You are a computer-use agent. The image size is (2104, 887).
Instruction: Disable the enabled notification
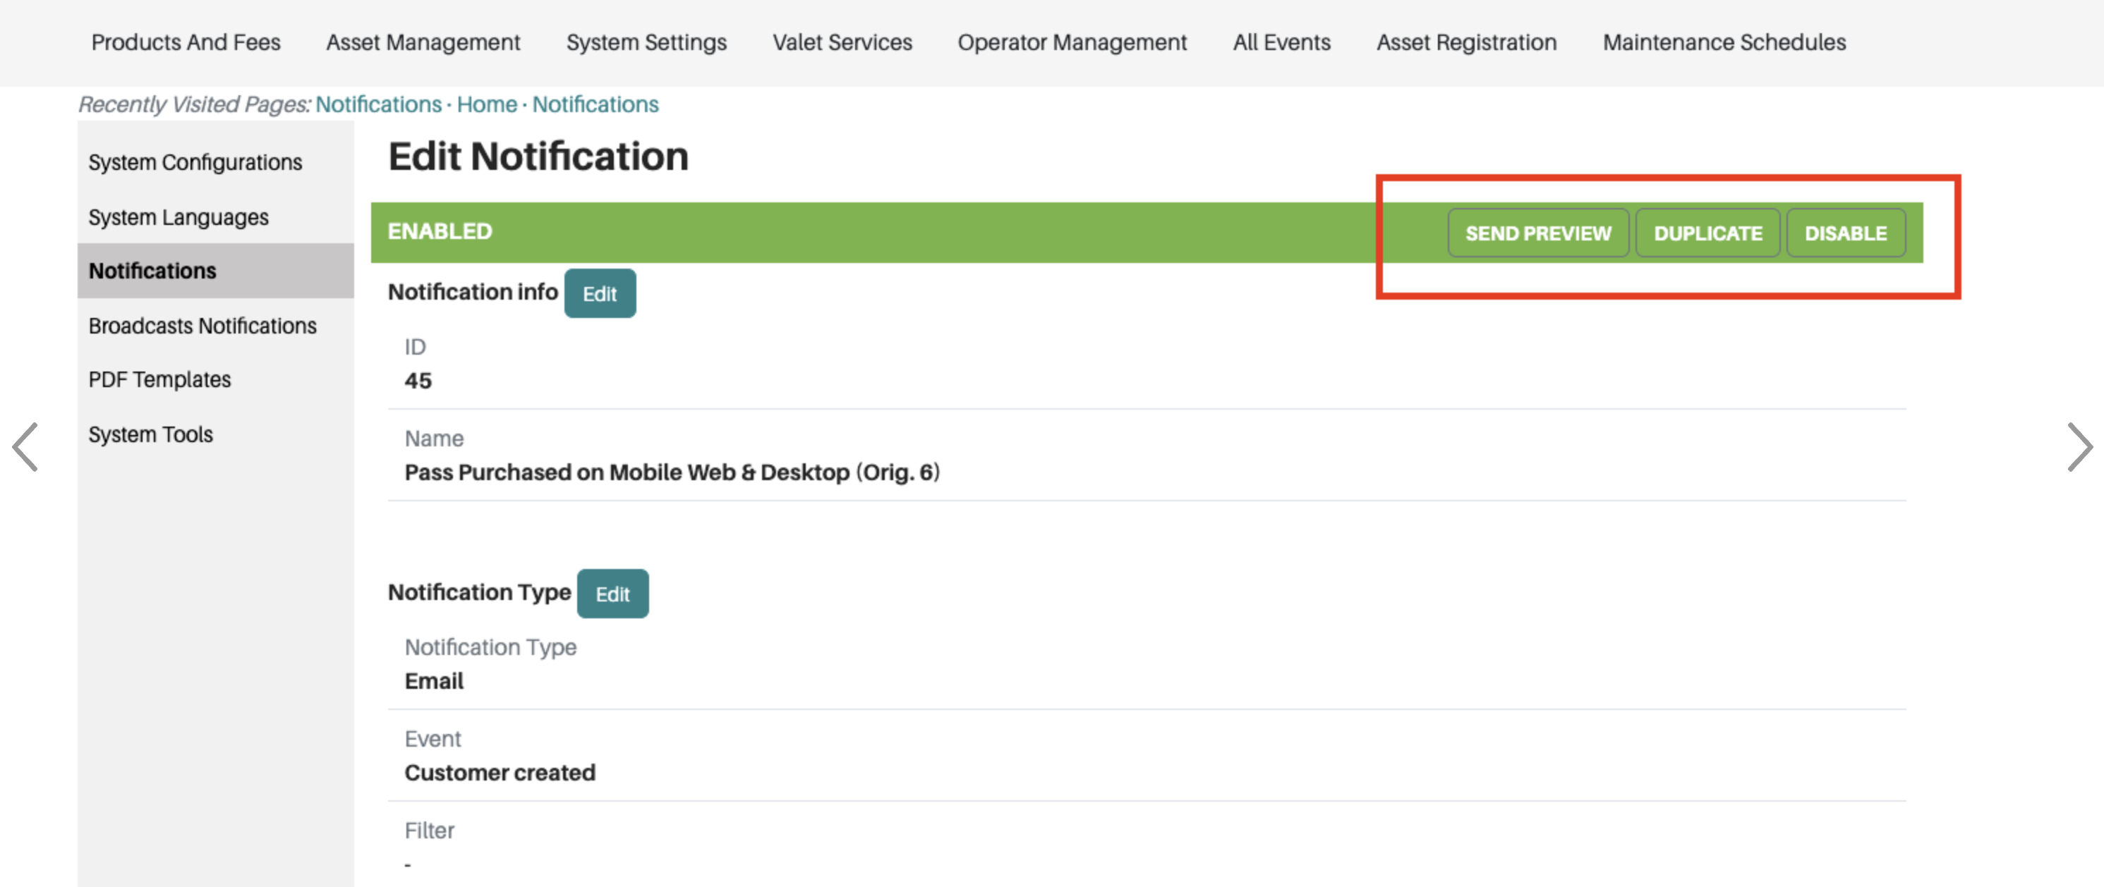(1844, 233)
